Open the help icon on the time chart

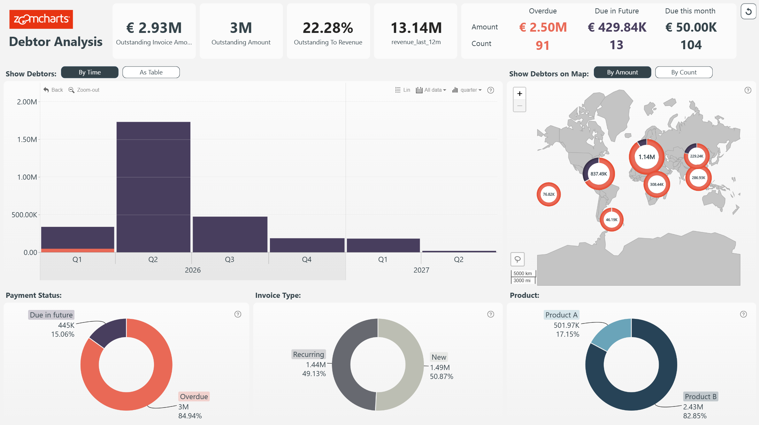coord(491,90)
